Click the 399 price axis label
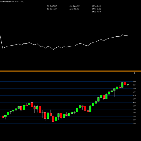The height and width of the screenshot is (141, 141). [x=135, y=109]
